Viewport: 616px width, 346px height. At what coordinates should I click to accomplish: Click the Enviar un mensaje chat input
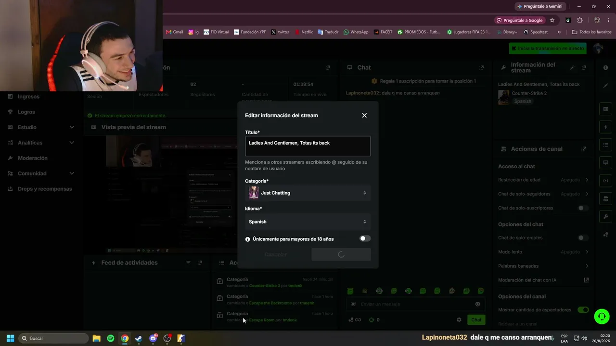415,304
